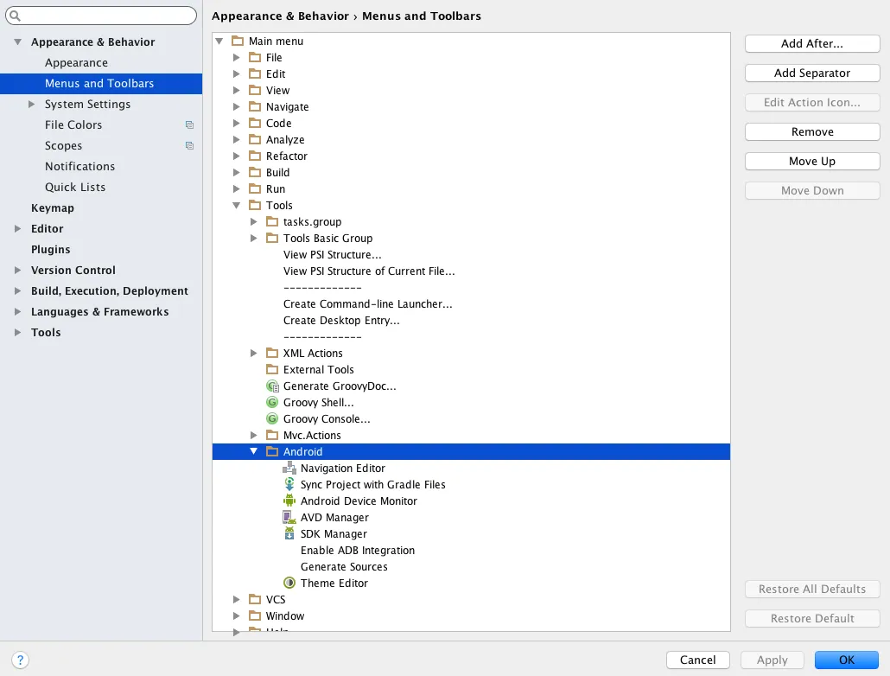Confirm settings with the OK button
This screenshot has height=676, width=890.
[846, 660]
